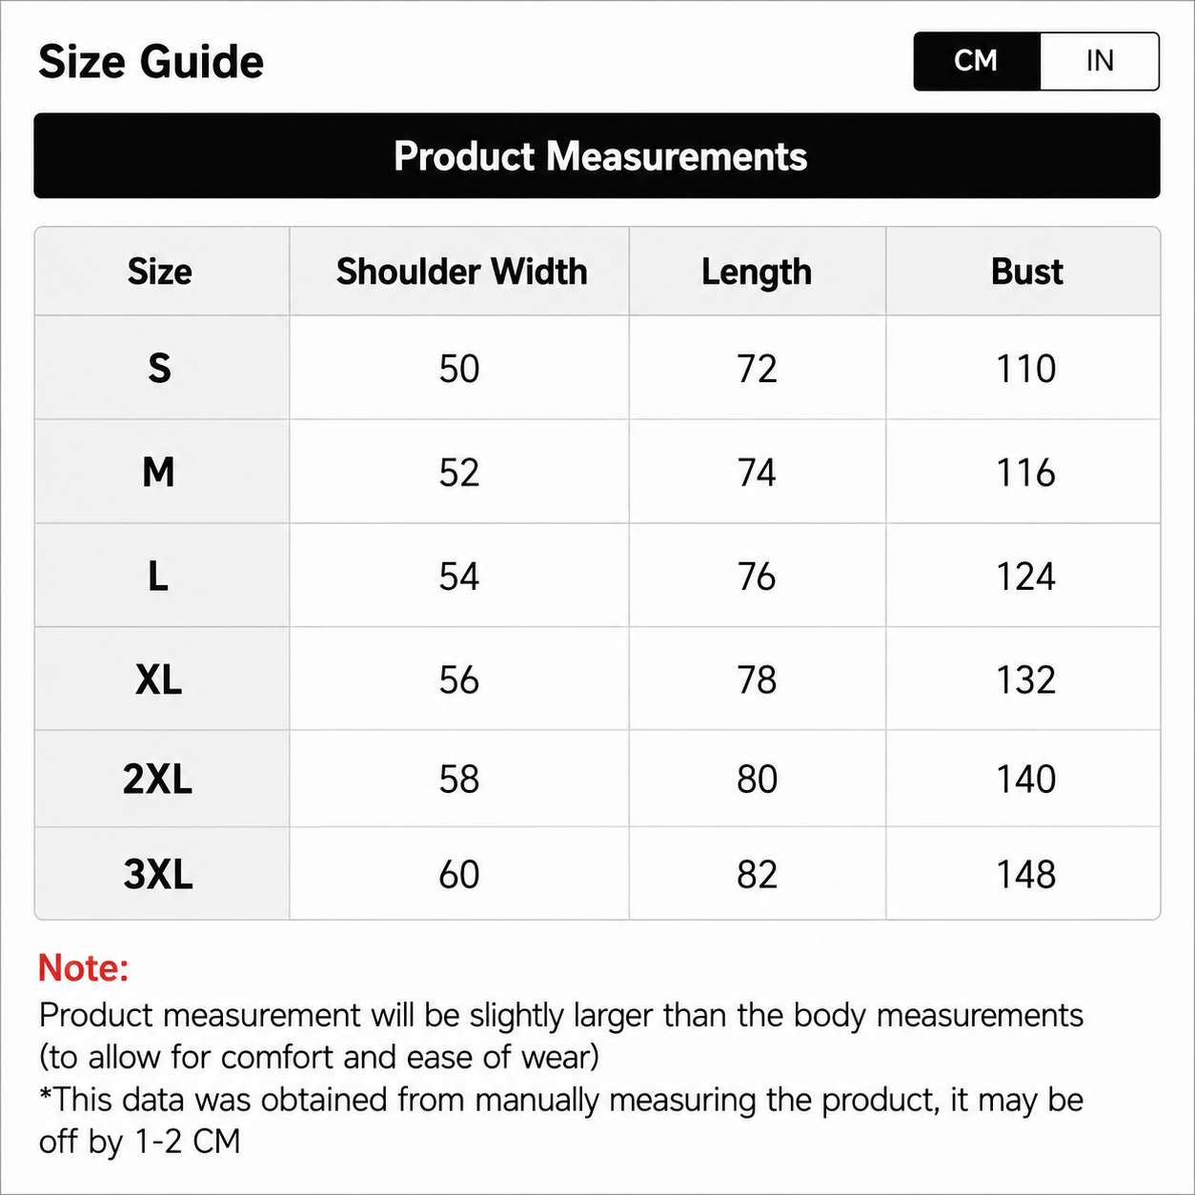Screen dimensions: 1195x1195
Task: Click the L length value 76
Action: [x=757, y=577]
